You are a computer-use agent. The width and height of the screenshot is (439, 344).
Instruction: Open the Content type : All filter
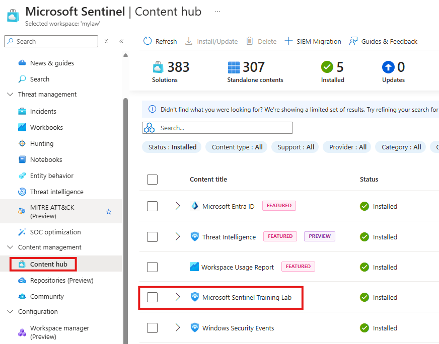tap(237, 147)
